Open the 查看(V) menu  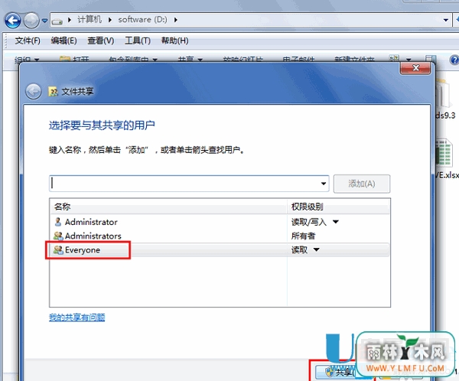[101, 41]
